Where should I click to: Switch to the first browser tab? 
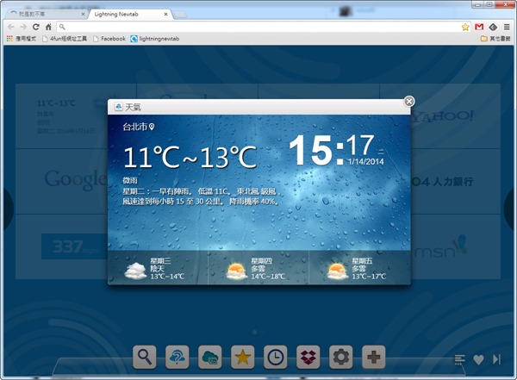click(47, 14)
